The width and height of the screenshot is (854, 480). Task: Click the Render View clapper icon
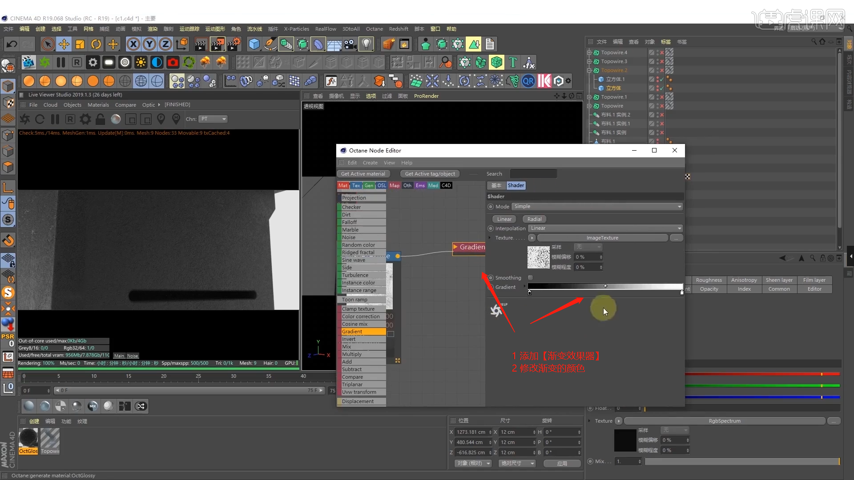point(201,44)
